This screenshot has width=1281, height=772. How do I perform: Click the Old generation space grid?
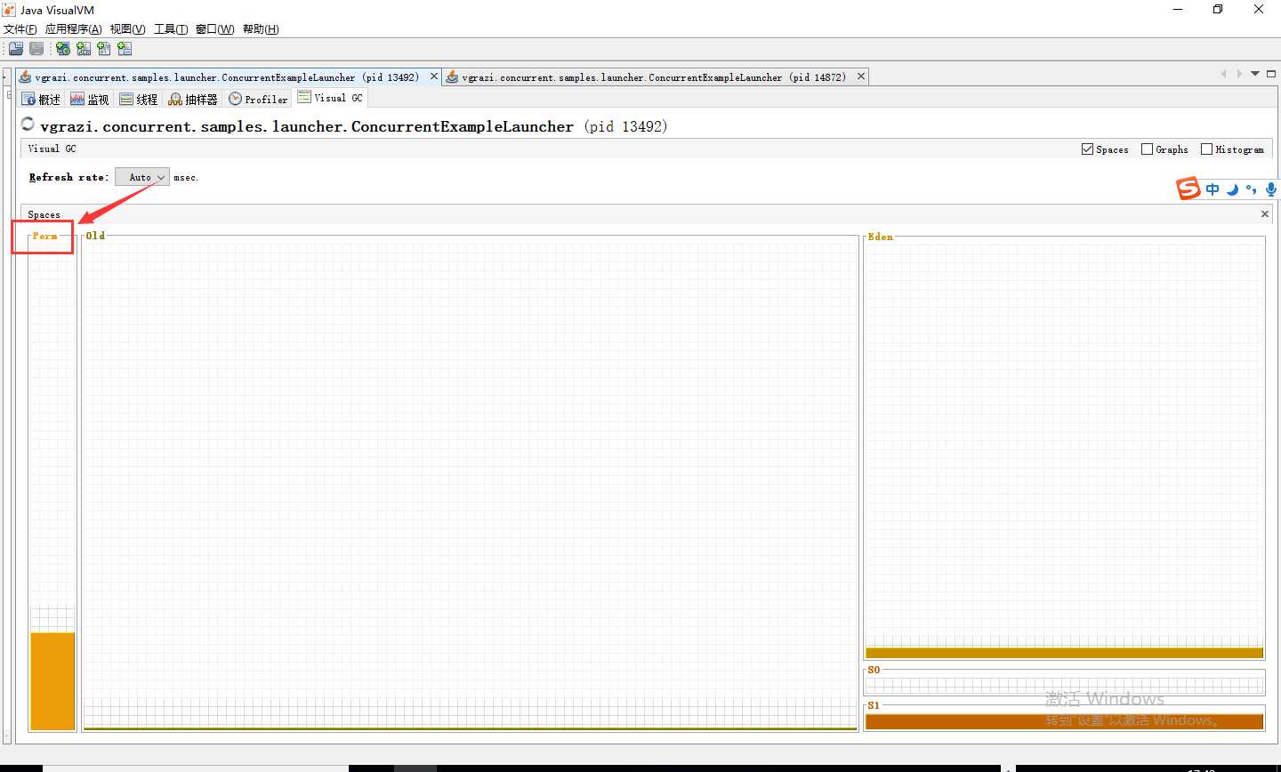[470, 485]
